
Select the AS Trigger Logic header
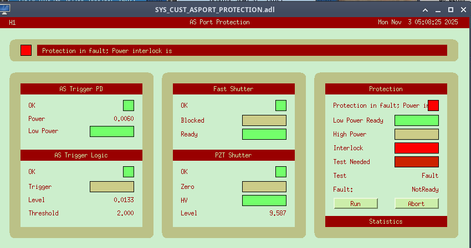pyautogui.click(x=81, y=155)
